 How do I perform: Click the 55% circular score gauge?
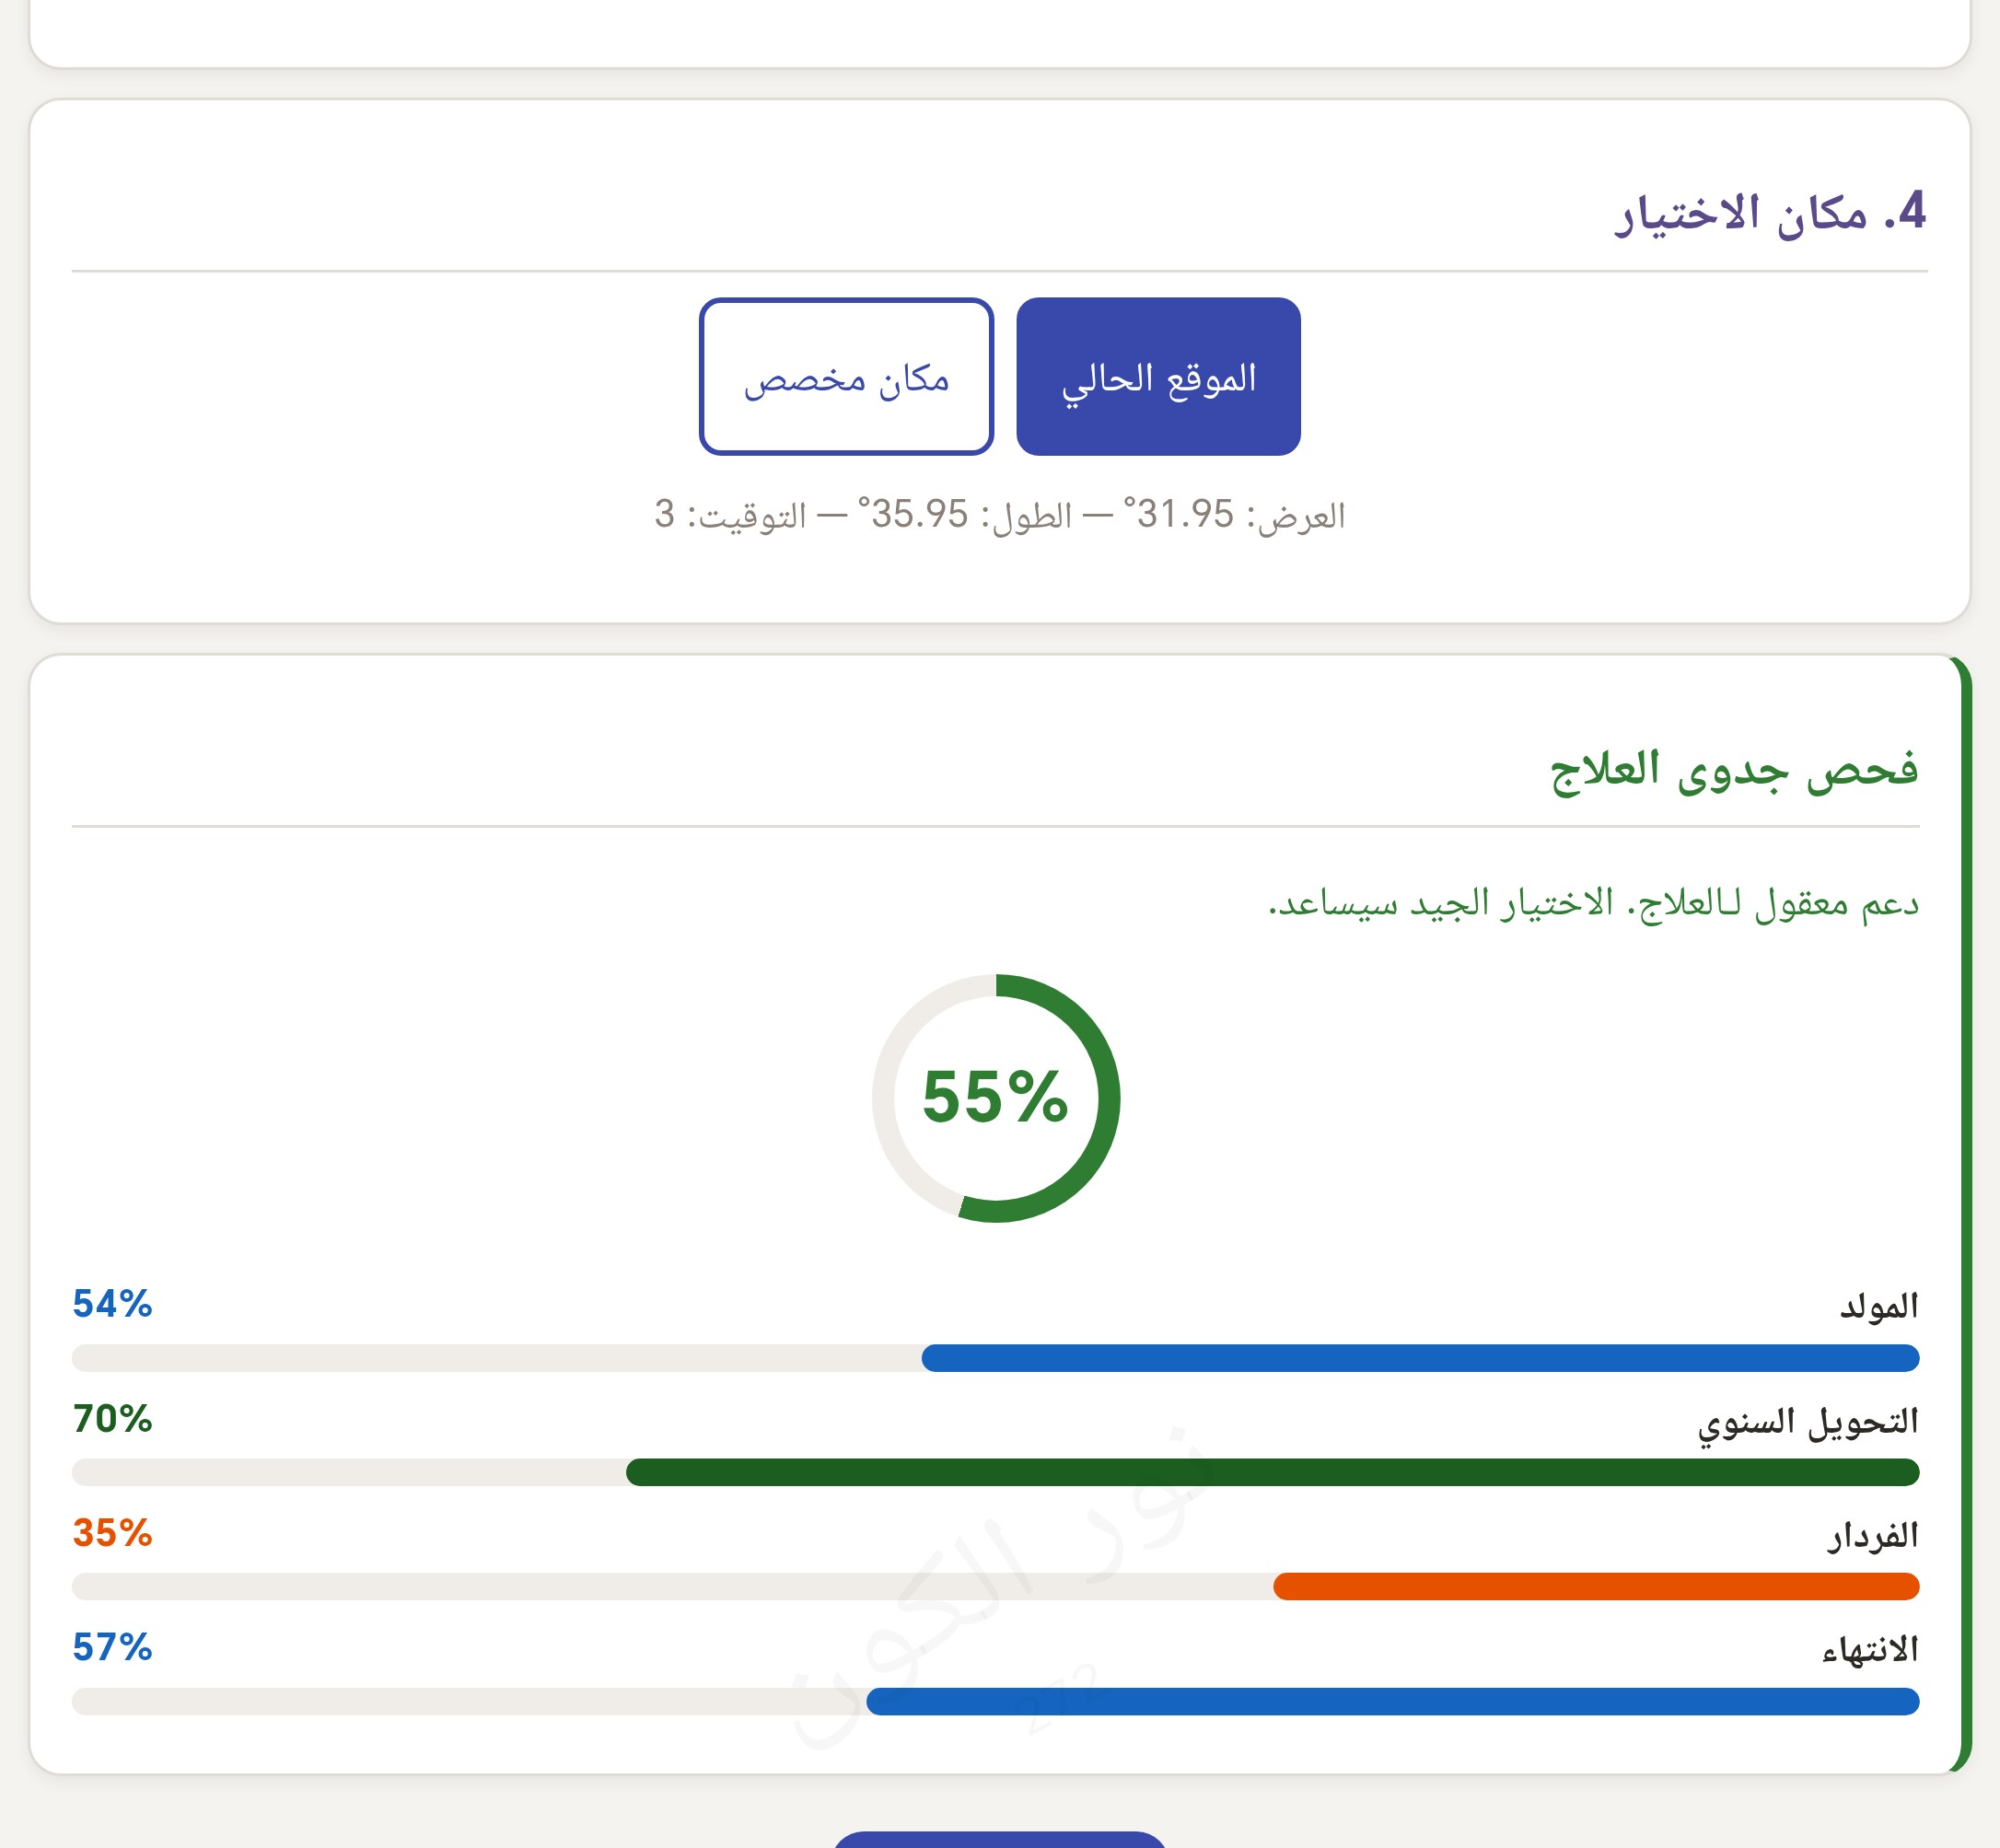[x=996, y=1098]
